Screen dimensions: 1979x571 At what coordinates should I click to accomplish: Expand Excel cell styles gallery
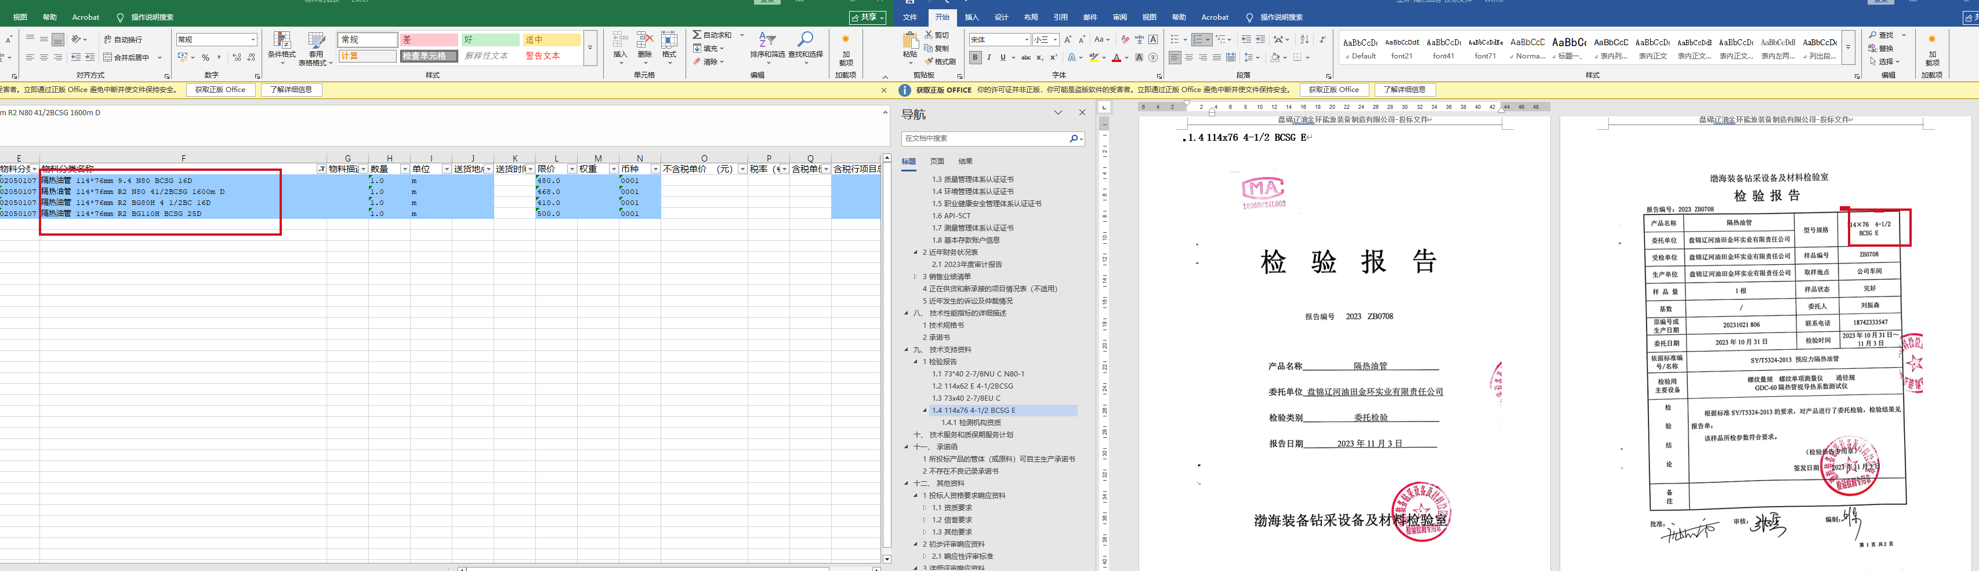pos(590,47)
